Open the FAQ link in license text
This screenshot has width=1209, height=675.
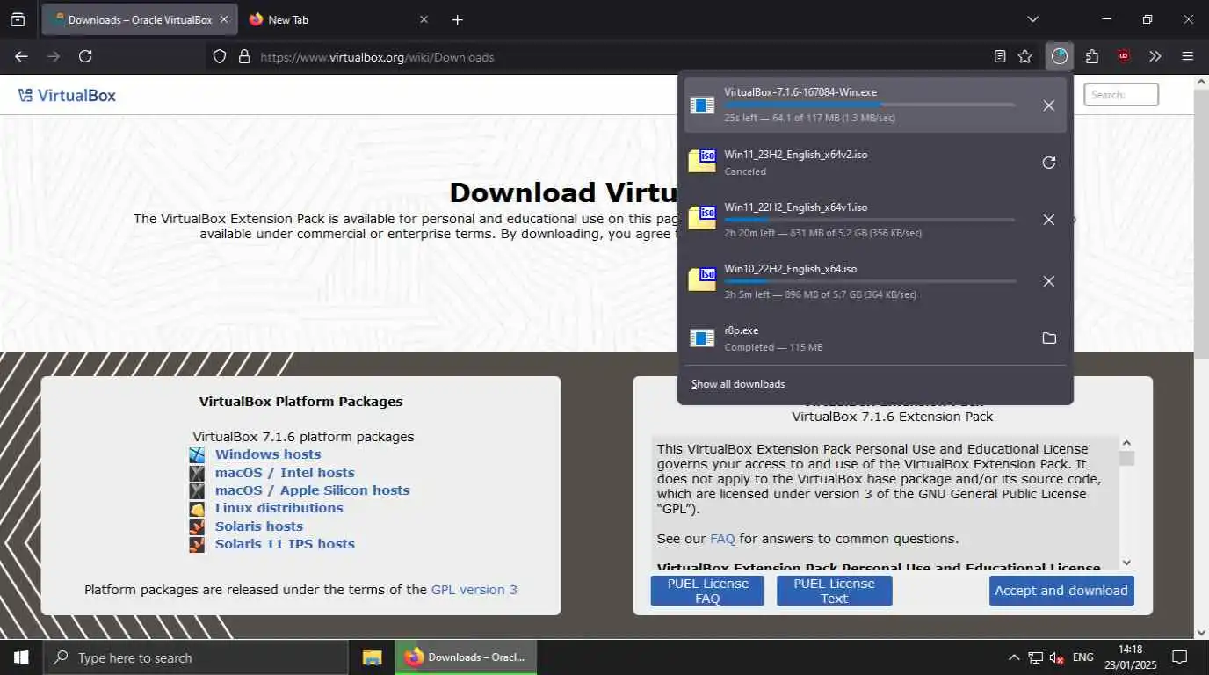tap(722, 539)
